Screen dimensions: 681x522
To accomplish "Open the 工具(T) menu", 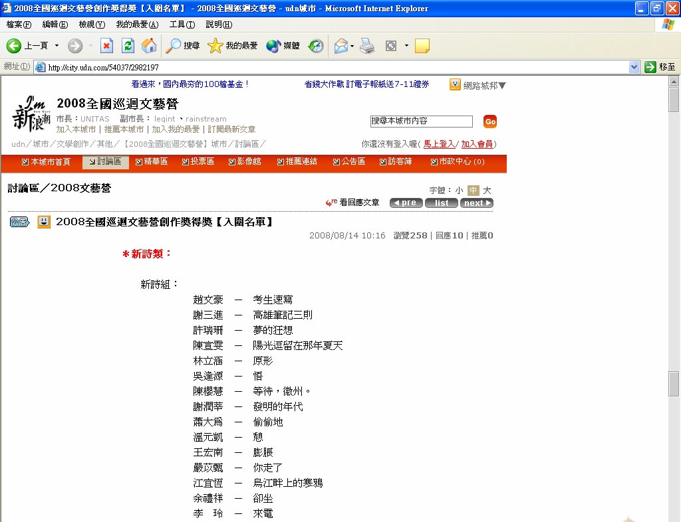I will point(182,25).
